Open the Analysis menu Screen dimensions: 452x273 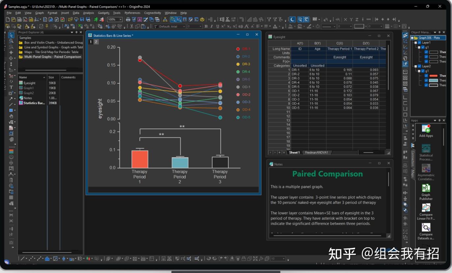pos(88,13)
